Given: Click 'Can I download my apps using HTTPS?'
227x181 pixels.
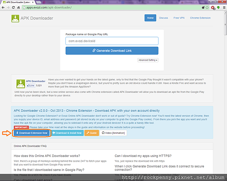Looking at the screenshot, I should click(143, 156).
